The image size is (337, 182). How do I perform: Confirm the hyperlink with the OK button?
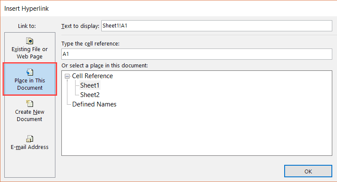pos(308,171)
